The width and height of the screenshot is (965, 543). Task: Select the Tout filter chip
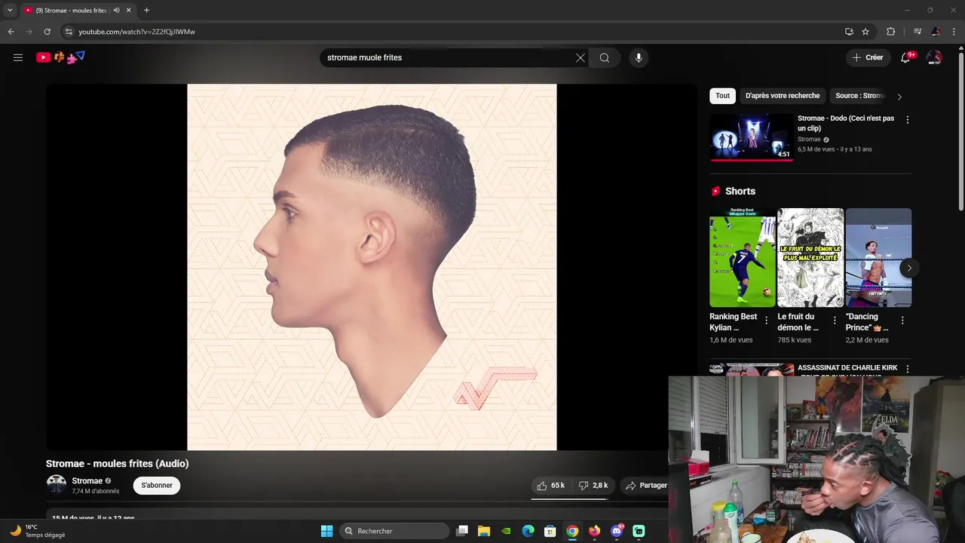pyautogui.click(x=722, y=96)
